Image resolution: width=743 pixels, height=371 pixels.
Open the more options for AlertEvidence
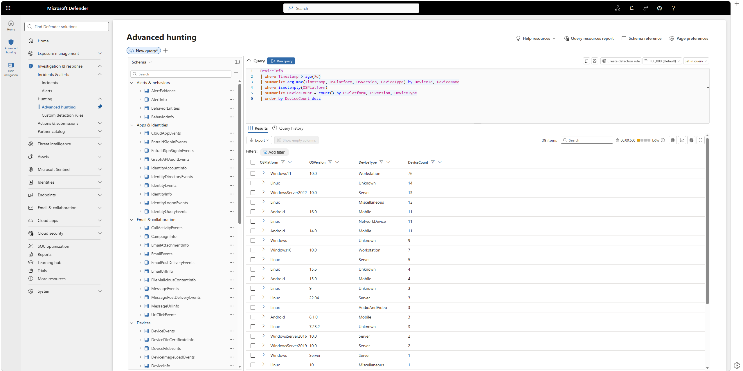click(232, 91)
